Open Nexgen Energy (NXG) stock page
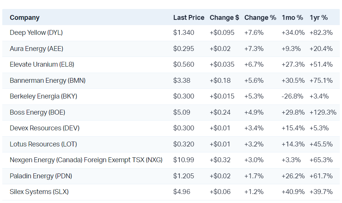 coord(86,160)
